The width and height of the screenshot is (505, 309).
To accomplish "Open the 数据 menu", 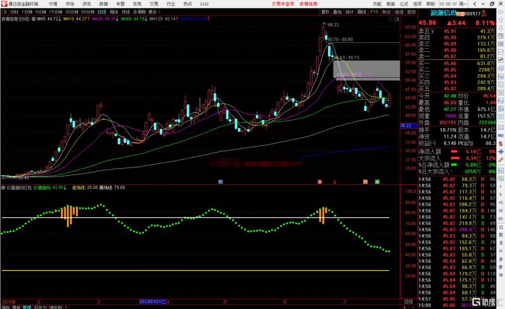I will click(x=103, y=4).
